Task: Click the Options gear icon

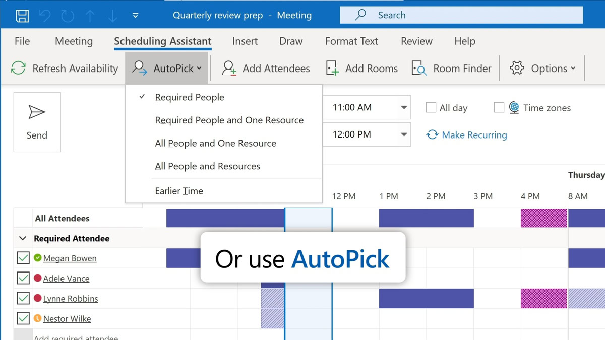Action: tap(517, 69)
